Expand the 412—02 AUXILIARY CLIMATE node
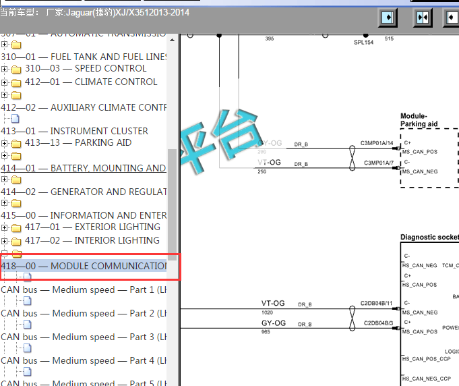The height and width of the screenshot is (386, 459). (4, 94)
